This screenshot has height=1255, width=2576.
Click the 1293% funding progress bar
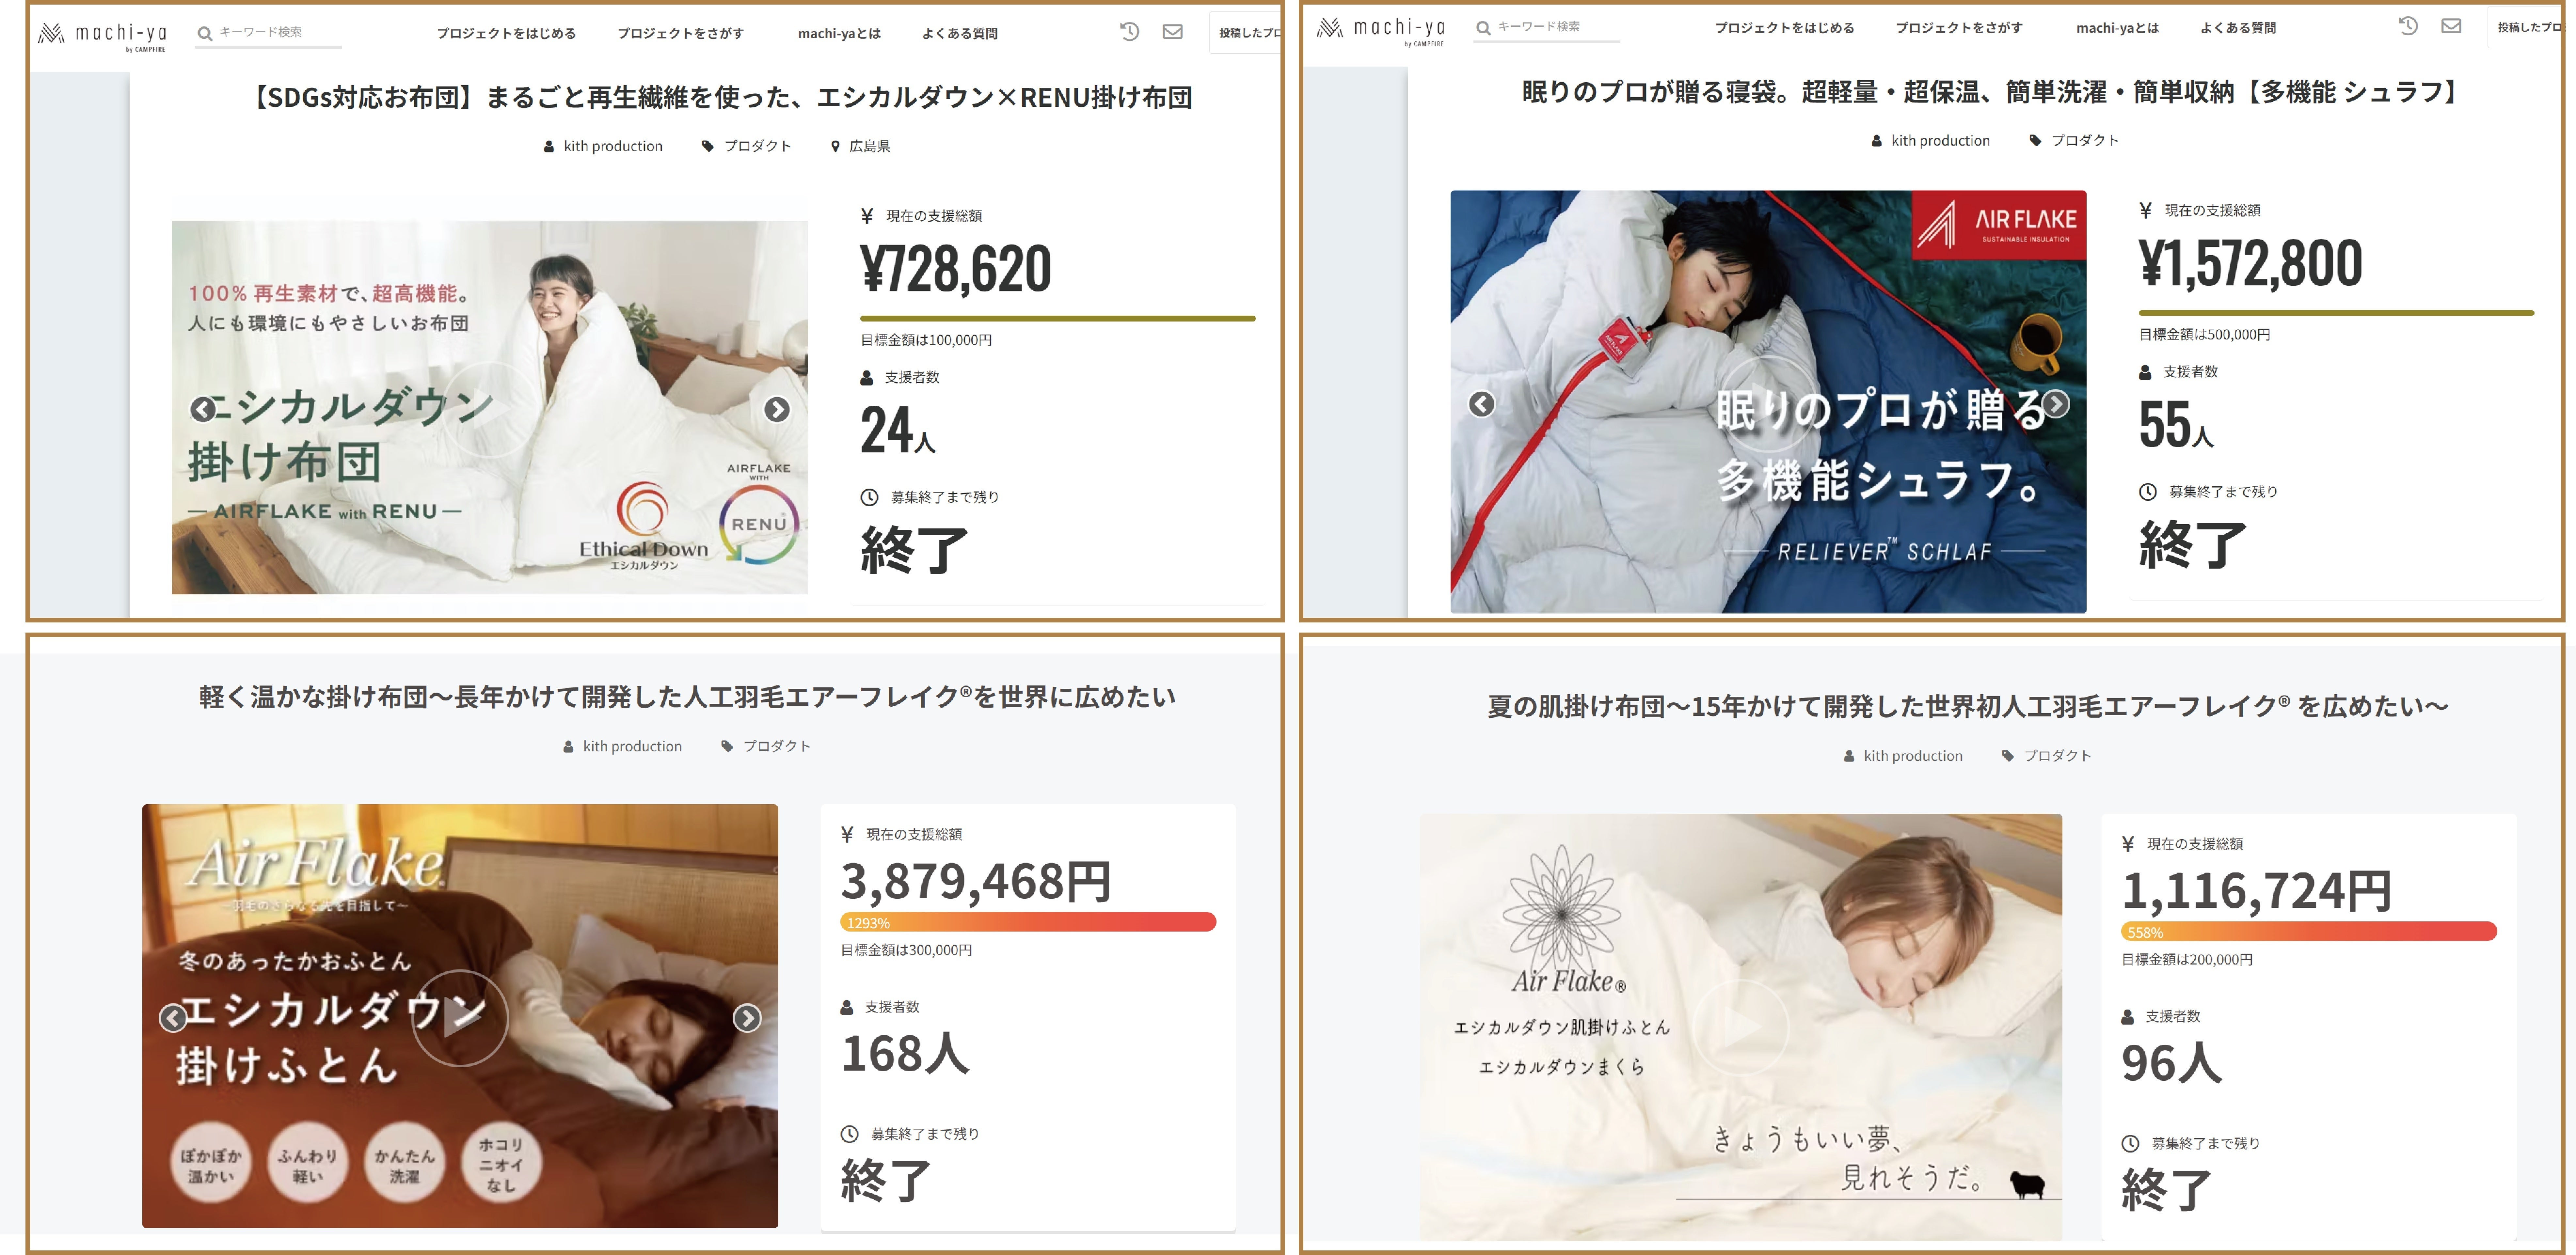(x=1028, y=922)
